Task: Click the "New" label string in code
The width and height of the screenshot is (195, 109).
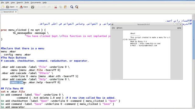Action: point(37,95)
